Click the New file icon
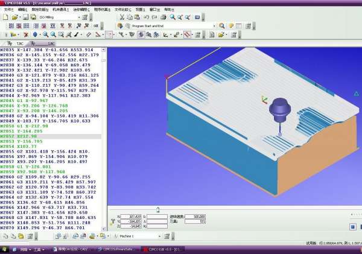362x254 pixels. pos(5,17)
